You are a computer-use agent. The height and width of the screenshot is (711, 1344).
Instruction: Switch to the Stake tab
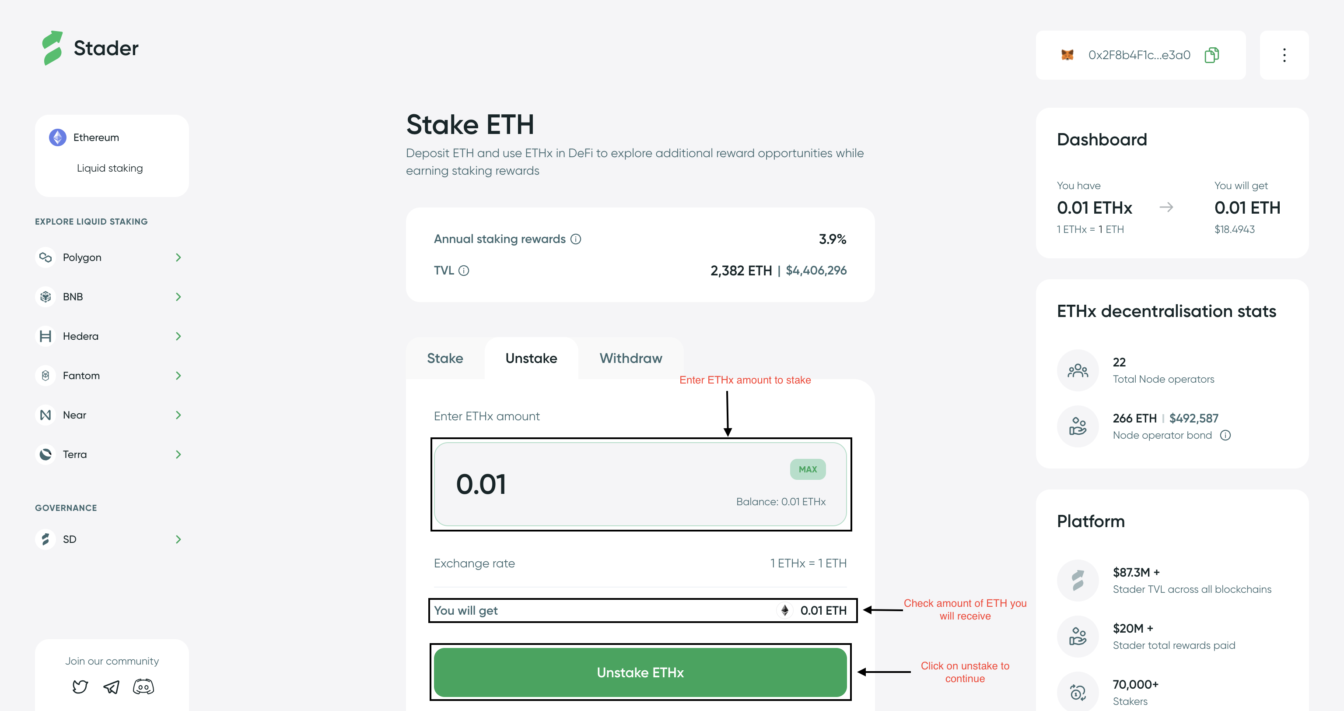[444, 358]
